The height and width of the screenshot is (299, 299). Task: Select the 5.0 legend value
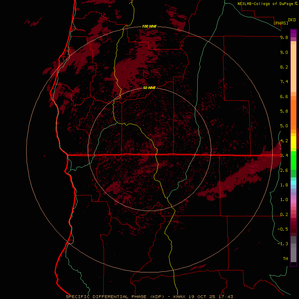pos(284,126)
